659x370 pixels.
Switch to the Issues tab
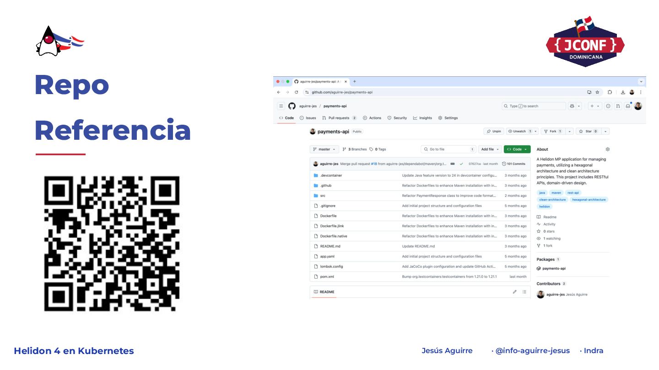click(x=308, y=118)
